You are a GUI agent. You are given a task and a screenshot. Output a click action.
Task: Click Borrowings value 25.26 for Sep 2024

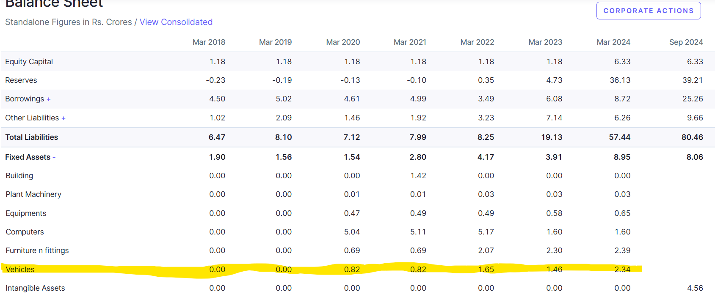(x=693, y=99)
